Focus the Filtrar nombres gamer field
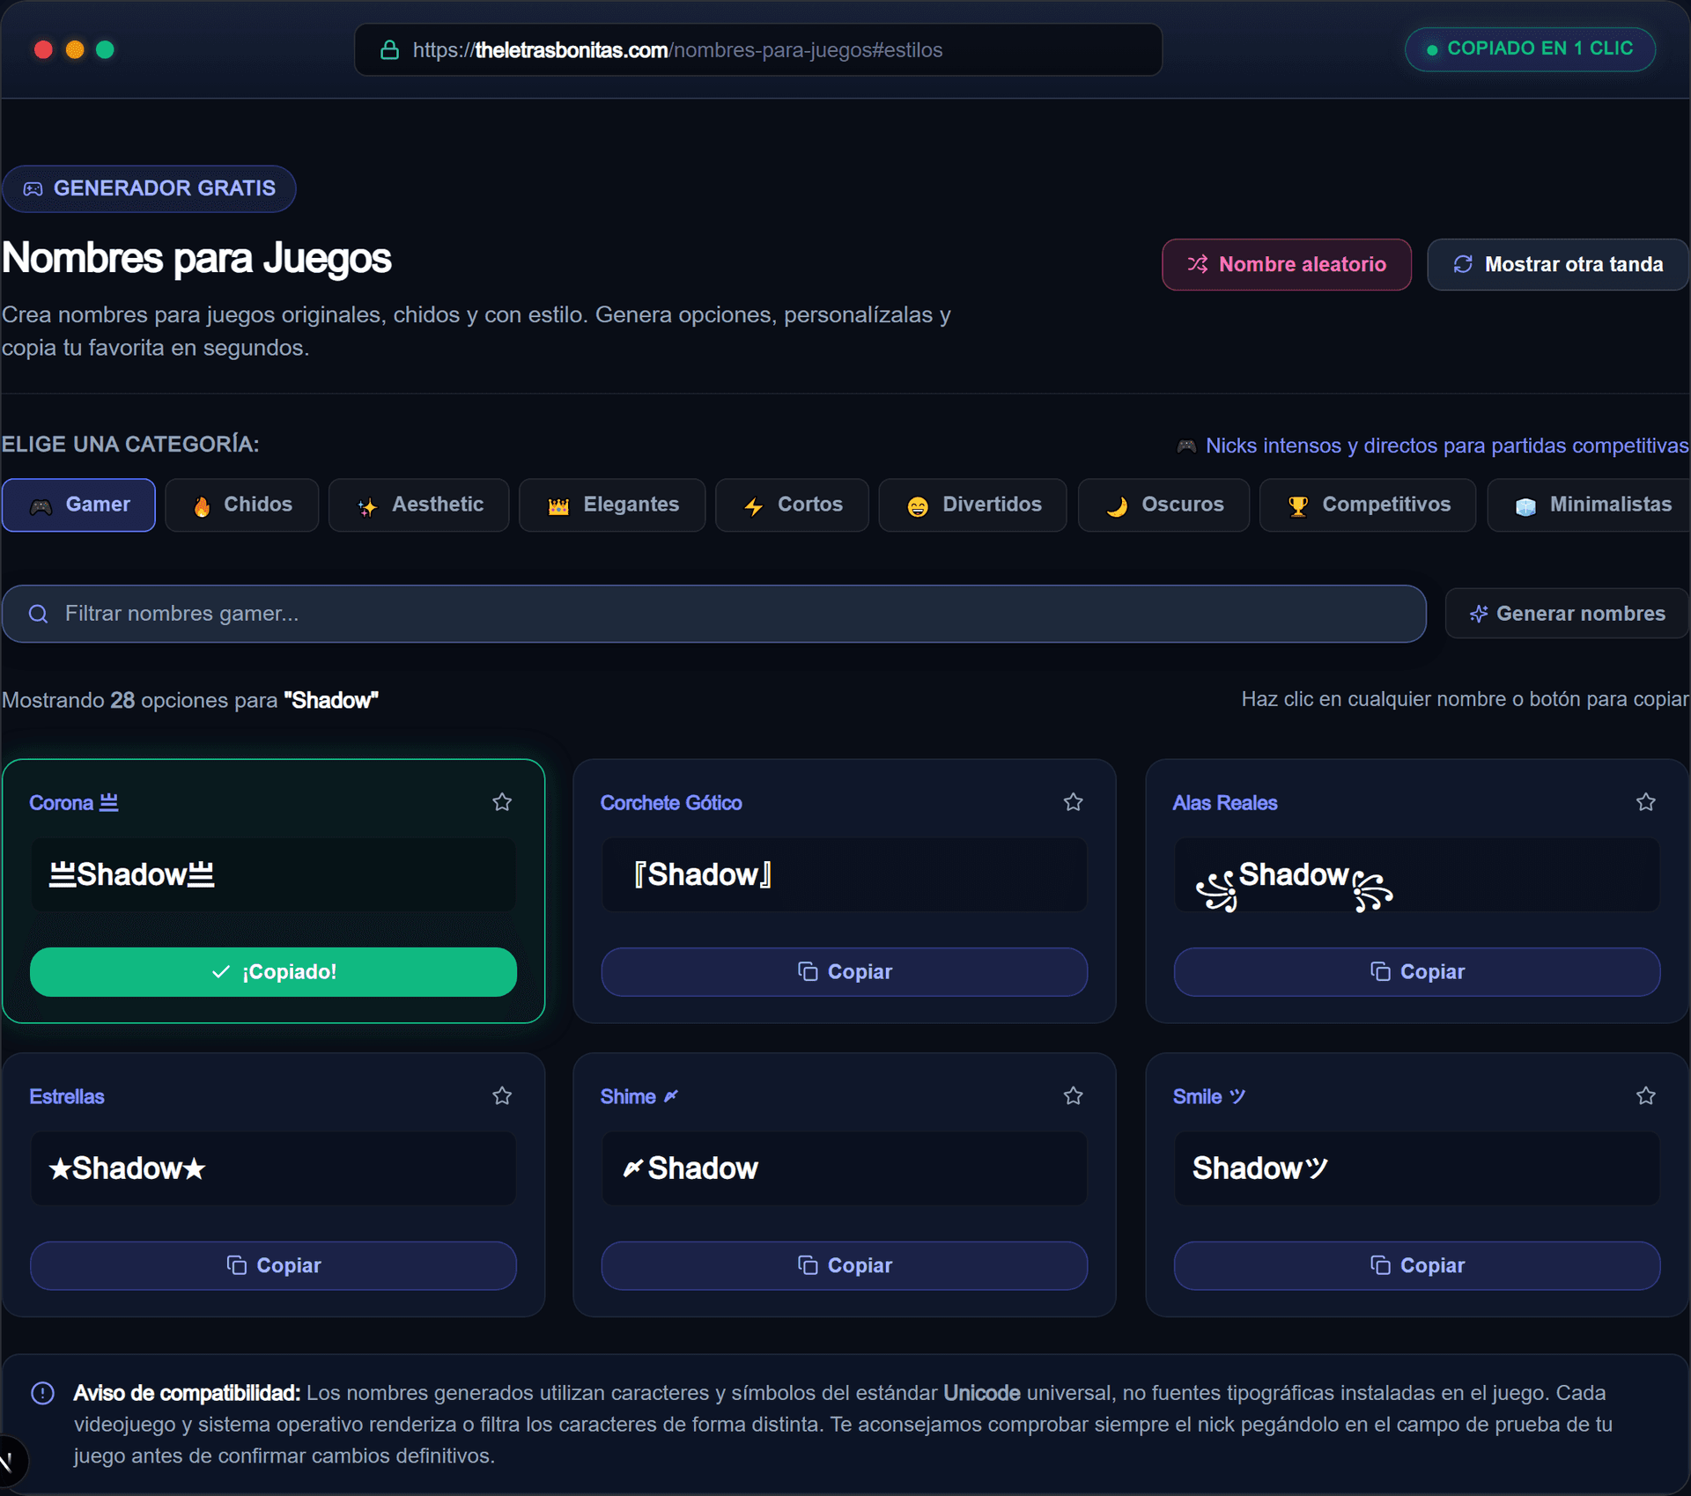 714,614
